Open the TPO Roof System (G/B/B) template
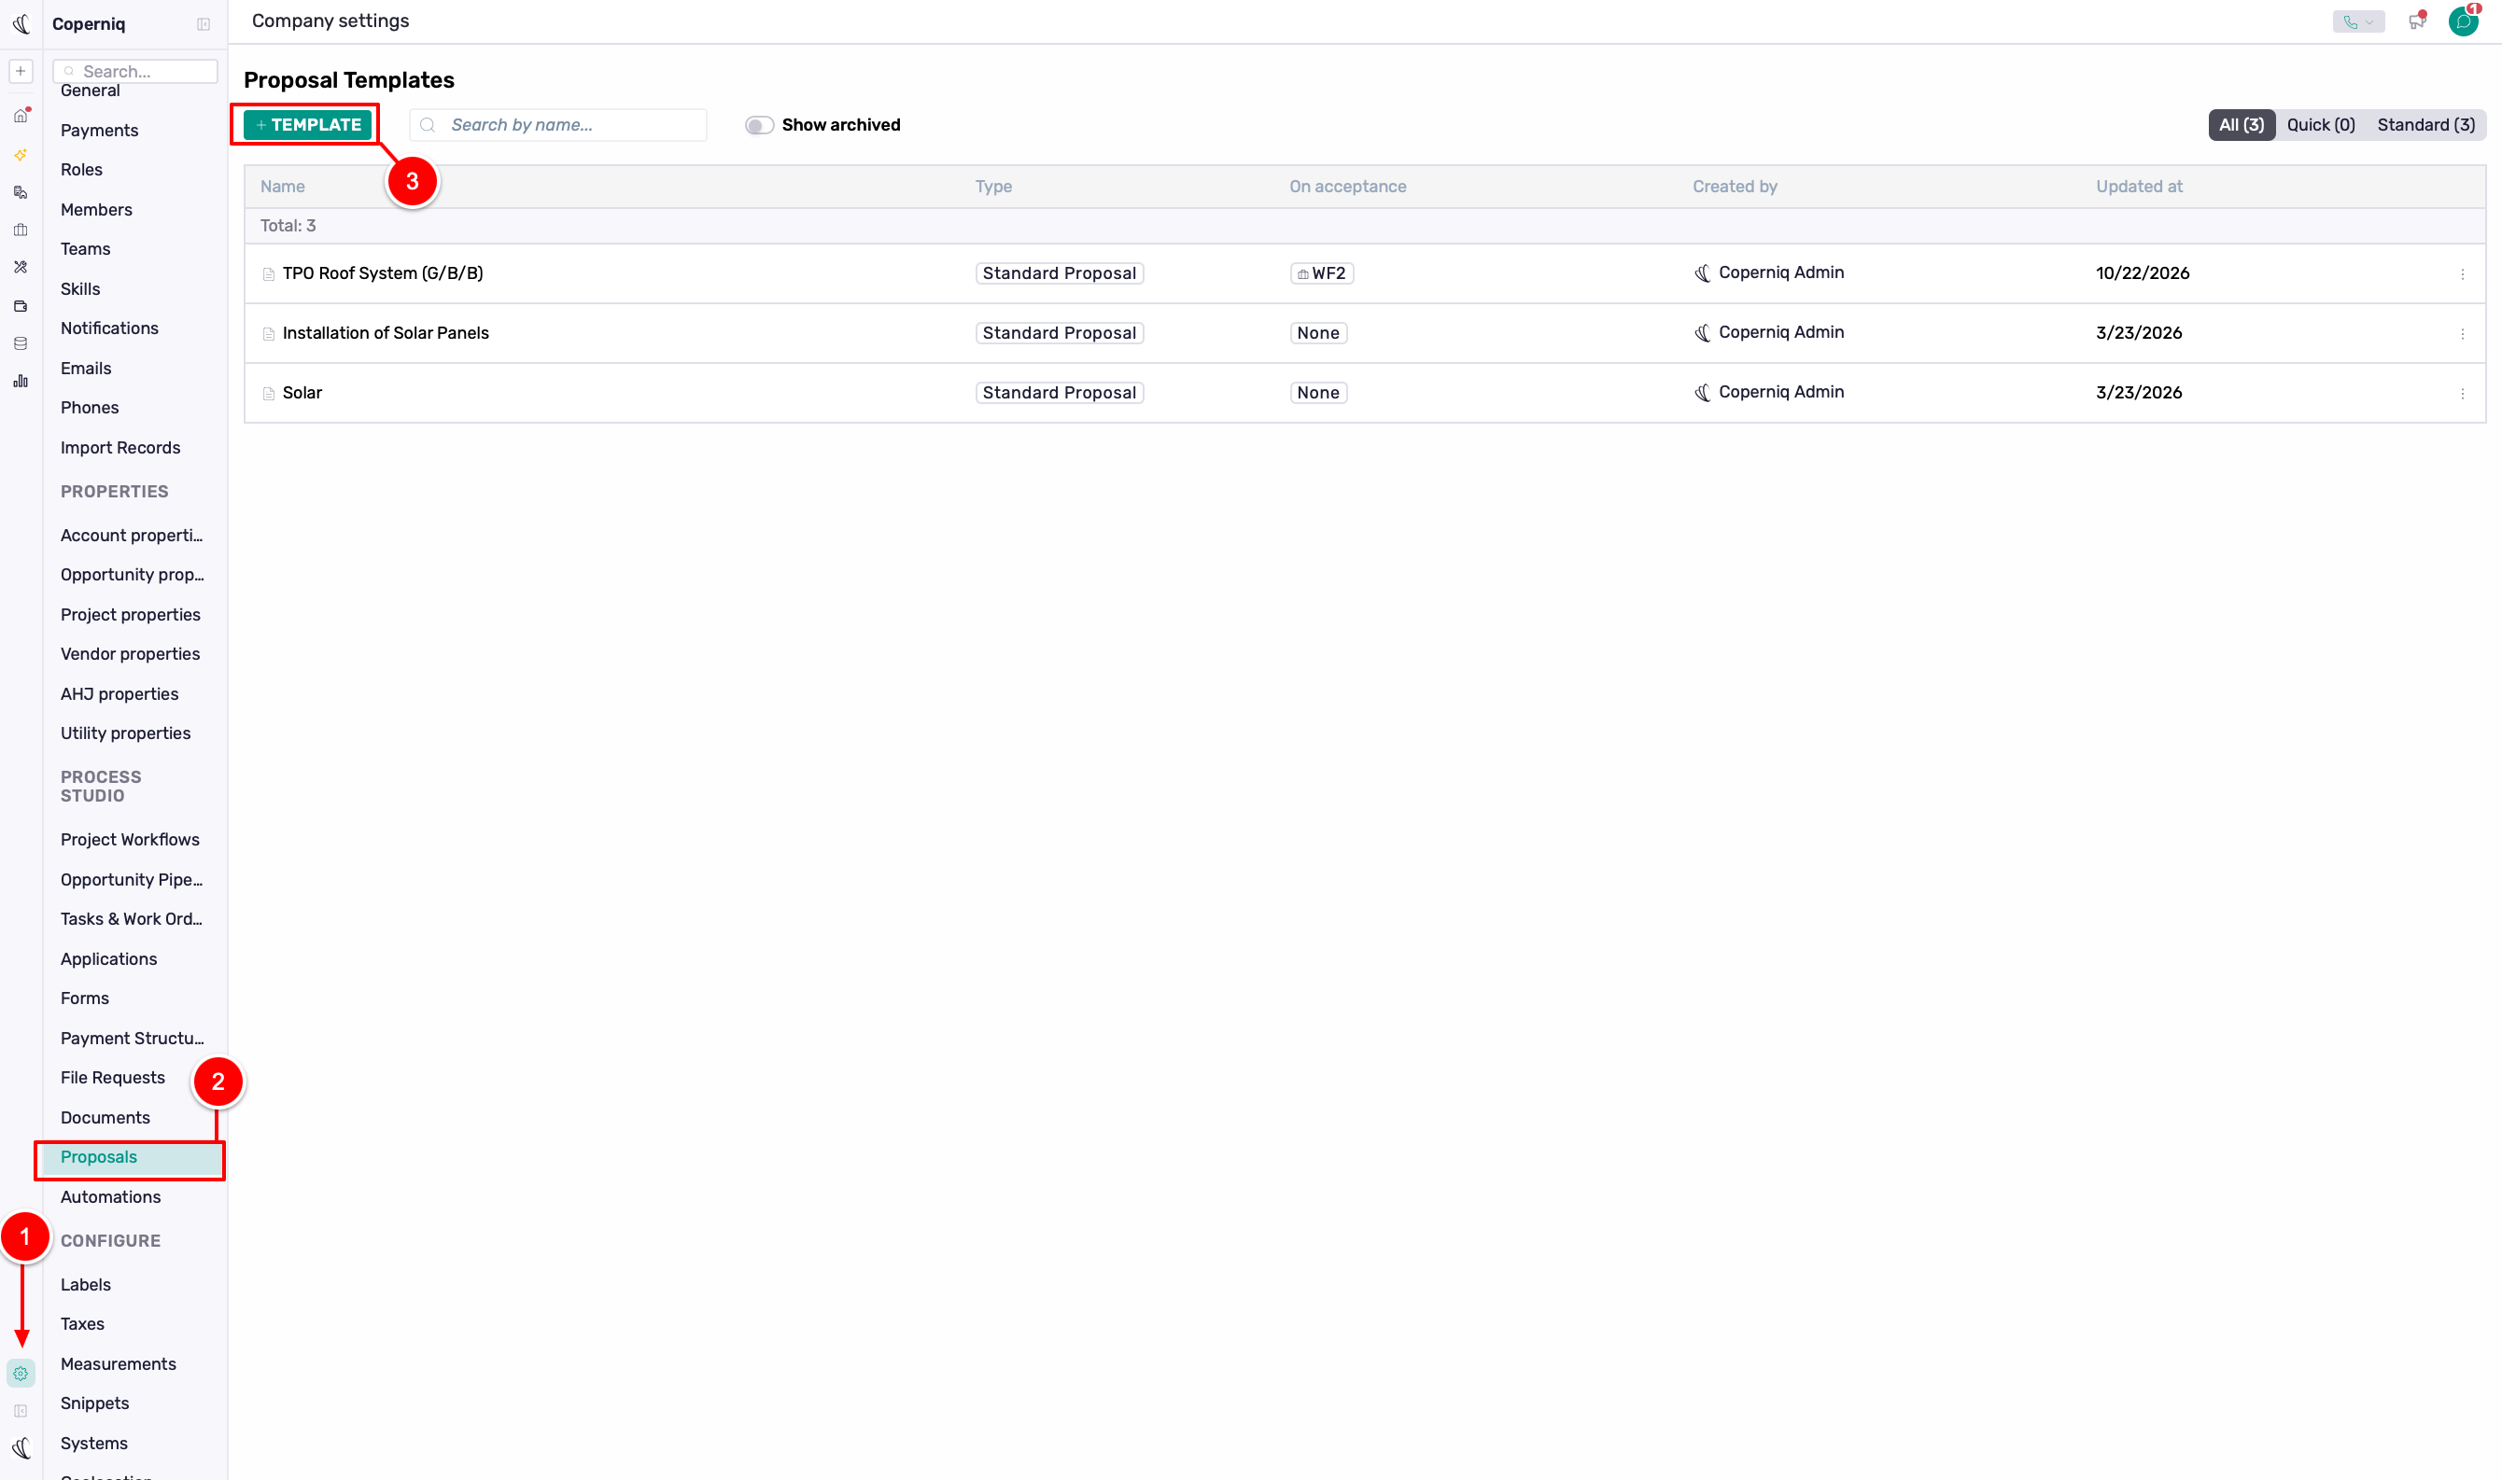 (x=382, y=273)
